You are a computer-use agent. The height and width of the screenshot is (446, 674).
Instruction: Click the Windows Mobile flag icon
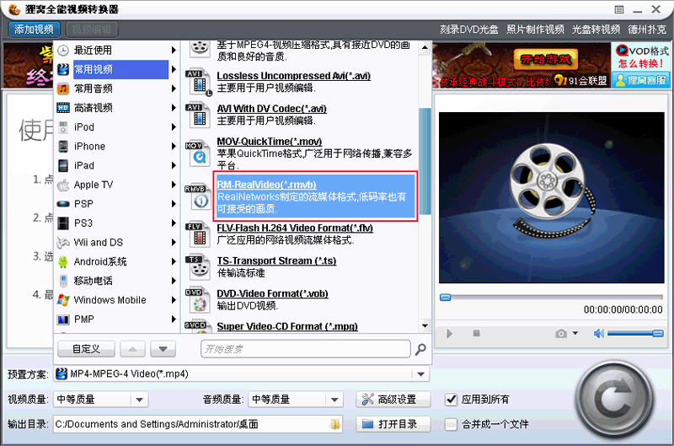(x=63, y=300)
